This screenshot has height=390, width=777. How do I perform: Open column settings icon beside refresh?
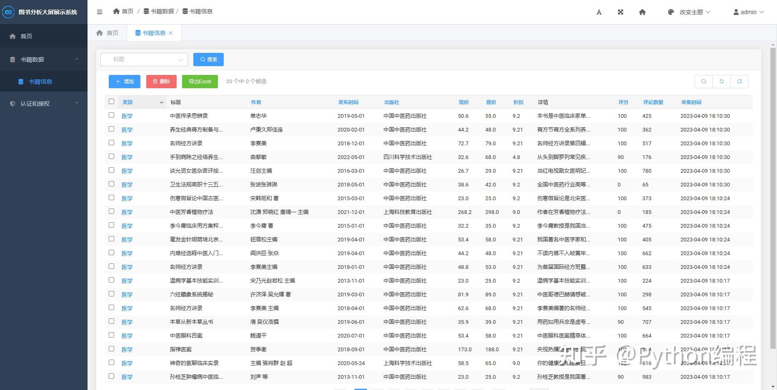[740, 81]
